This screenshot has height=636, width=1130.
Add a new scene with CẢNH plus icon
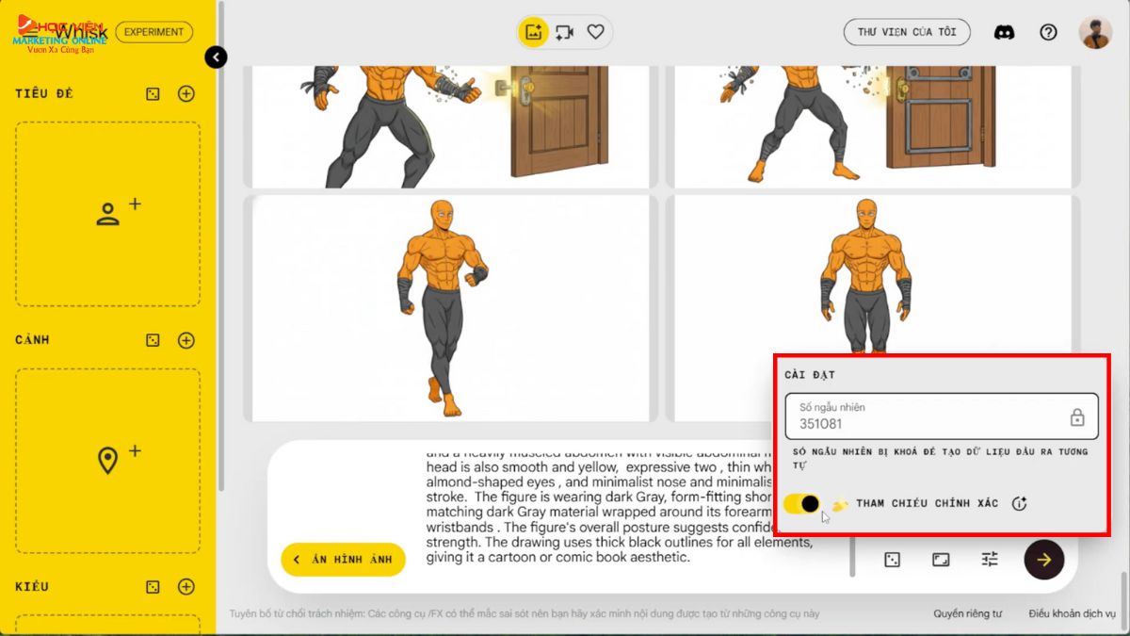pyautogui.click(x=186, y=340)
